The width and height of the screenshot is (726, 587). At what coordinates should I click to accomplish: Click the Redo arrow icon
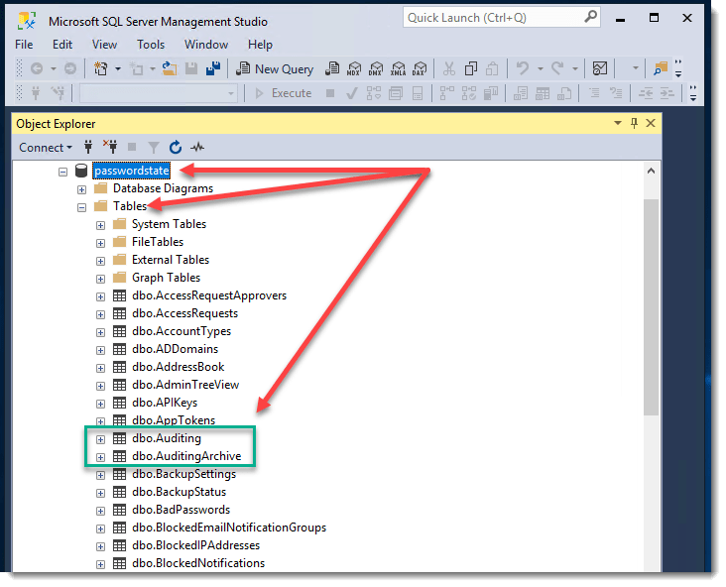coord(558,69)
